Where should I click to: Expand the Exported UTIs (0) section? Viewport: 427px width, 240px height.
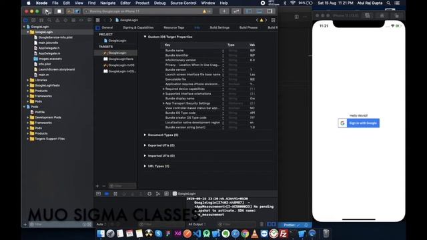click(x=145, y=145)
